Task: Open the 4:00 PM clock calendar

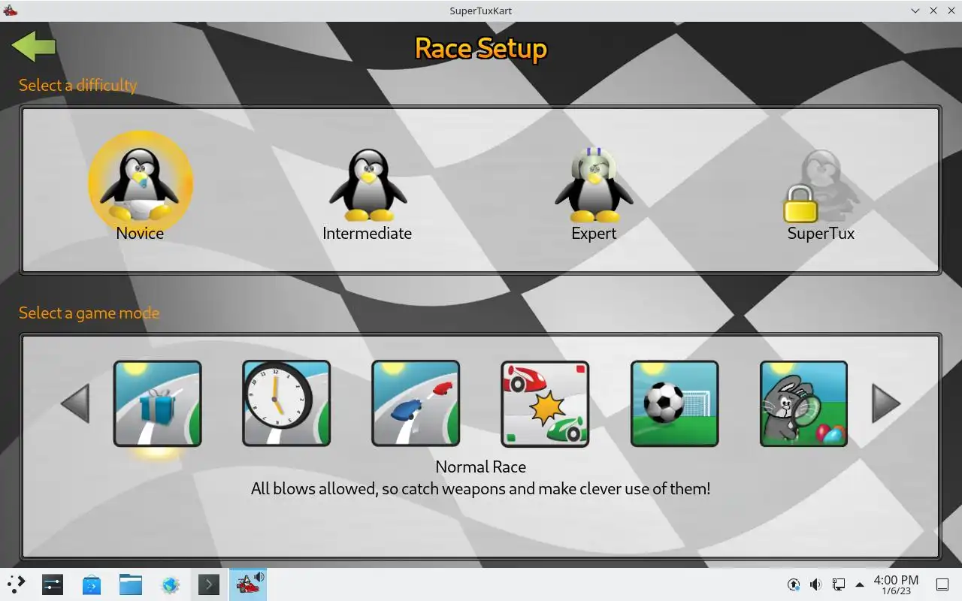Action: tap(896, 584)
